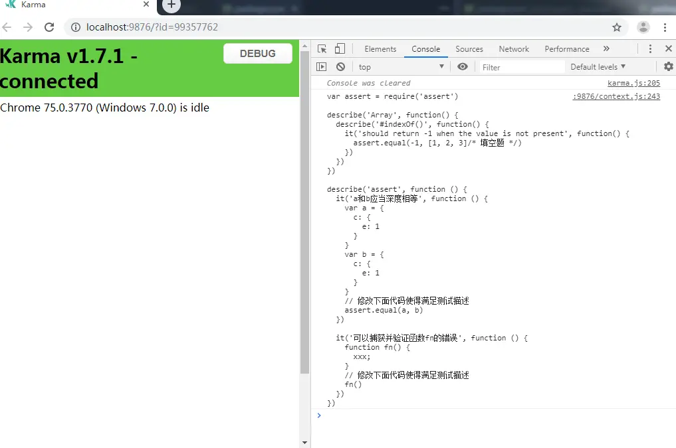Viewport: 676px width, 448px height.
Task: Click the page scrollbar down arrow
Action: click(305, 443)
